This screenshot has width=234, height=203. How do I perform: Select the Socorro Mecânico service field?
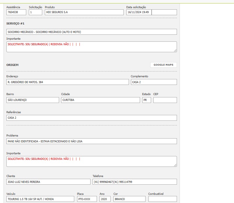click(92, 32)
